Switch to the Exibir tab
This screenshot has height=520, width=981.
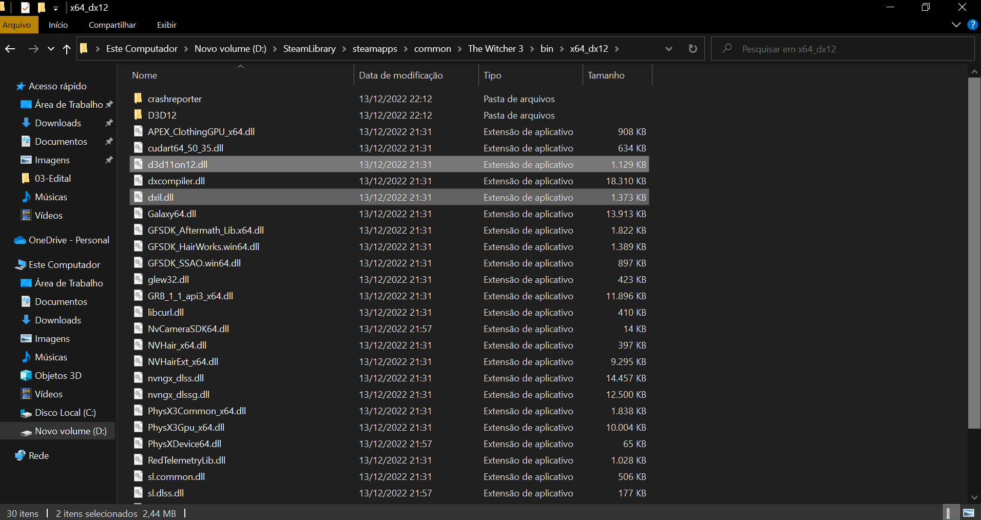[167, 25]
